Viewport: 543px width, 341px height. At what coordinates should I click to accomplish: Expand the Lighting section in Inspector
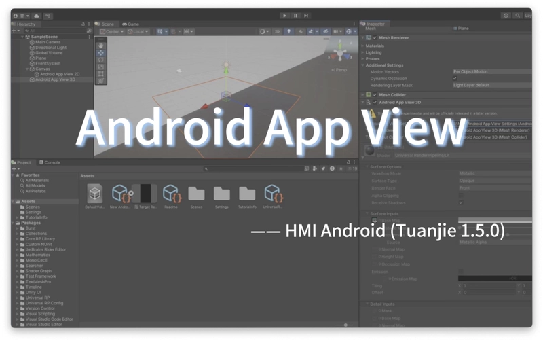[363, 53]
